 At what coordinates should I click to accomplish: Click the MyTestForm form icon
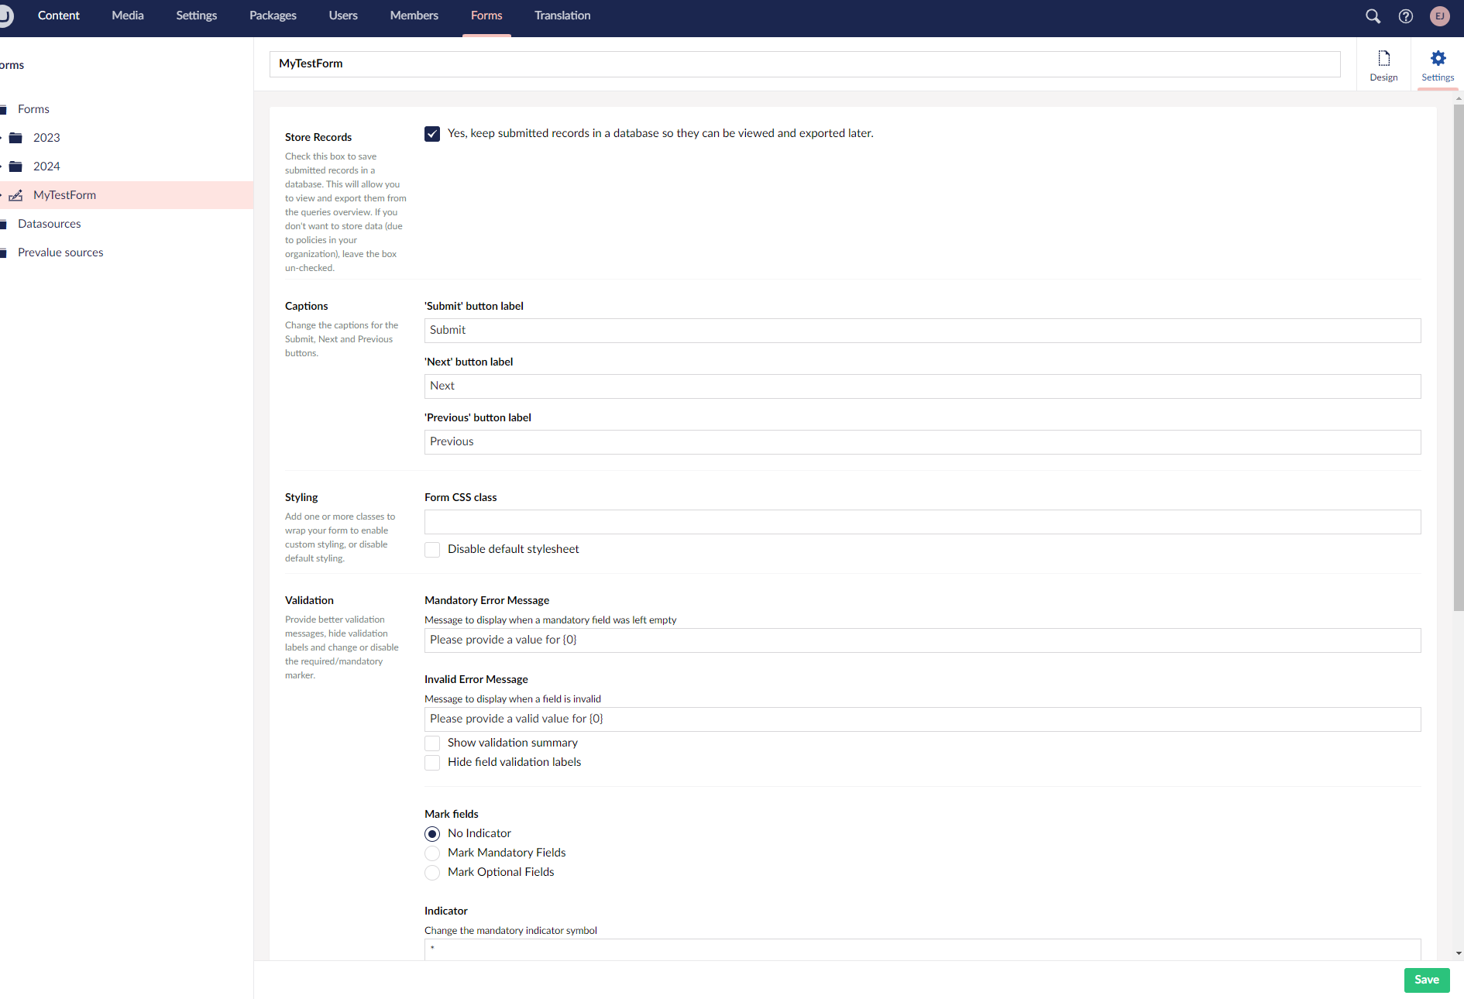15,195
